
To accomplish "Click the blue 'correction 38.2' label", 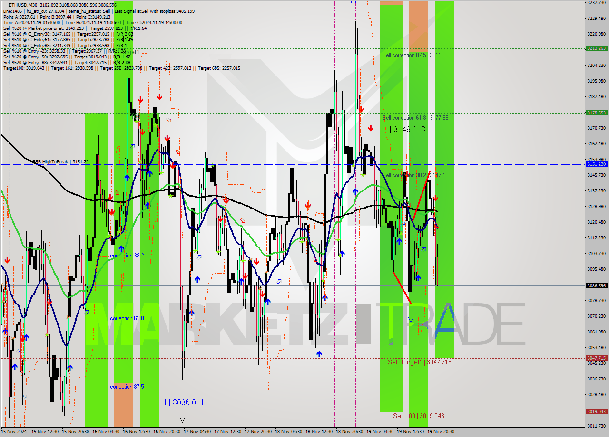I will [x=127, y=256].
